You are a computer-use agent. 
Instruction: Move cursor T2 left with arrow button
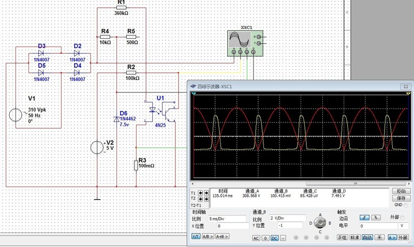pos(201,198)
